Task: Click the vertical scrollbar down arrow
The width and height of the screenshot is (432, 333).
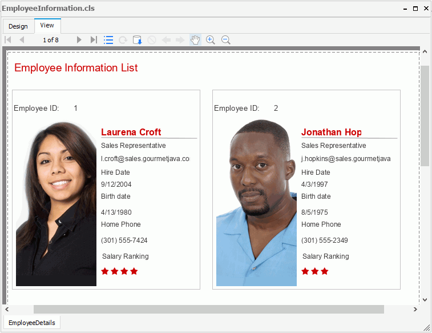Action: (425, 299)
